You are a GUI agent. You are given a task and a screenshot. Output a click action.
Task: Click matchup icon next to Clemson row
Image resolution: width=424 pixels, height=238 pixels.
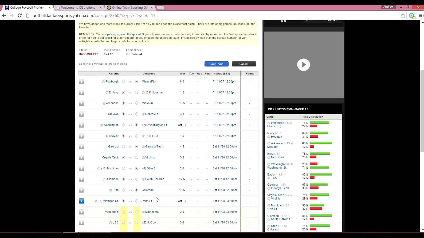tap(81, 179)
